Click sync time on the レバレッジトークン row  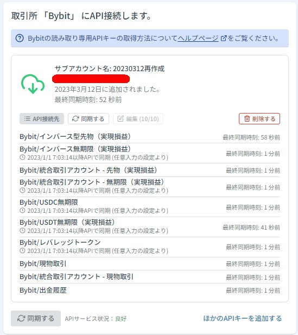tap(253, 247)
